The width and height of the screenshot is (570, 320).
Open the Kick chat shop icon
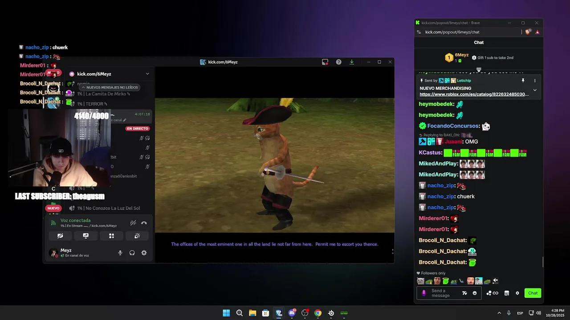506,293
